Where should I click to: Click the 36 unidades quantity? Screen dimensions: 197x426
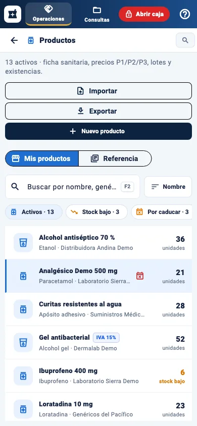point(174,243)
